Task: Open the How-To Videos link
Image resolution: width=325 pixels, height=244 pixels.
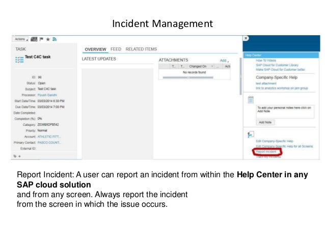Action: pos(266,60)
